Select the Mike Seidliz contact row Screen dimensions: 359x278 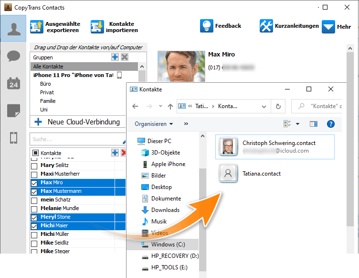[78, 243]
